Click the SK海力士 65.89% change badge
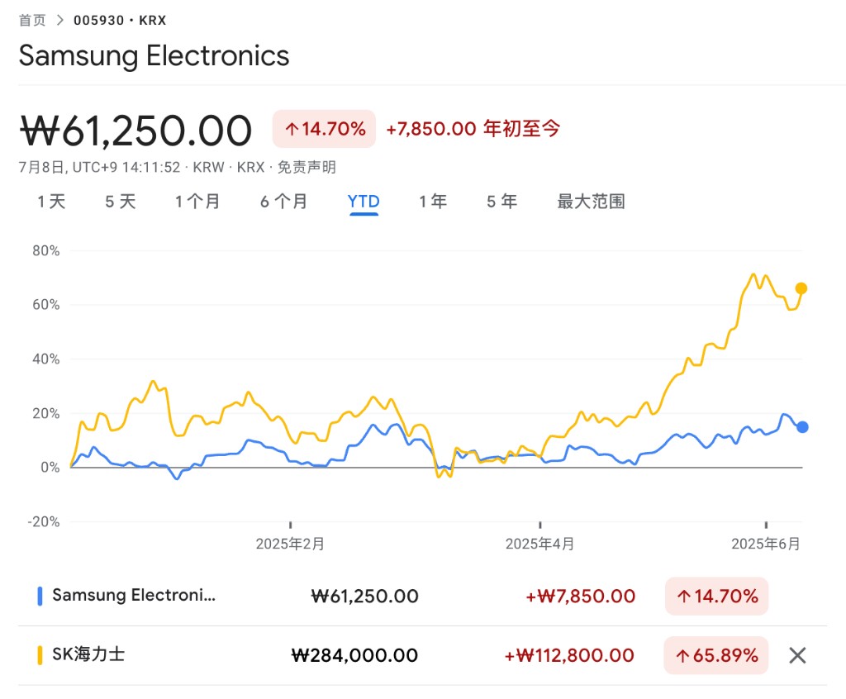 coord(716,655)
